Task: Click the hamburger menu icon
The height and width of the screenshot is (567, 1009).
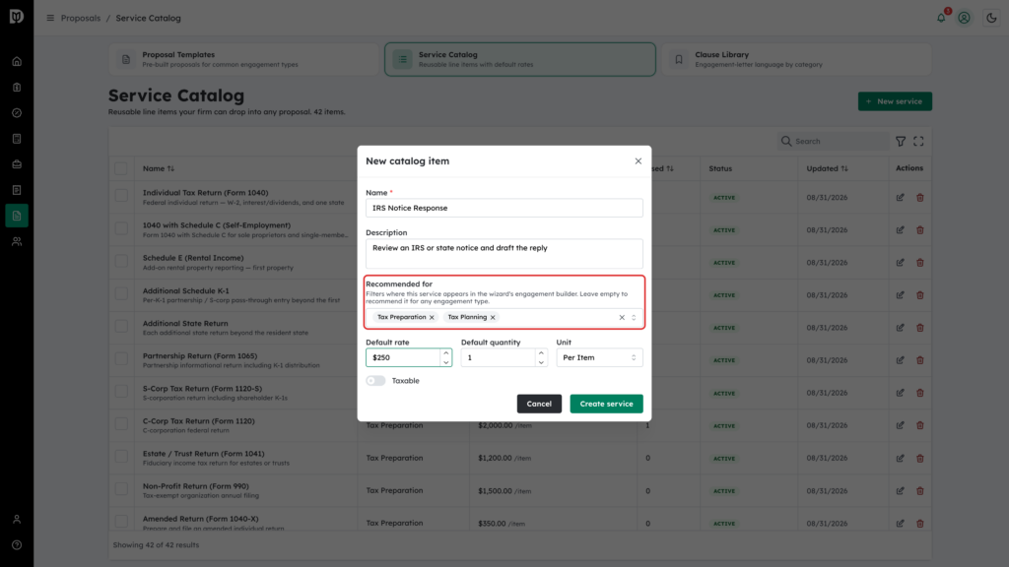Action: (50, 18)
